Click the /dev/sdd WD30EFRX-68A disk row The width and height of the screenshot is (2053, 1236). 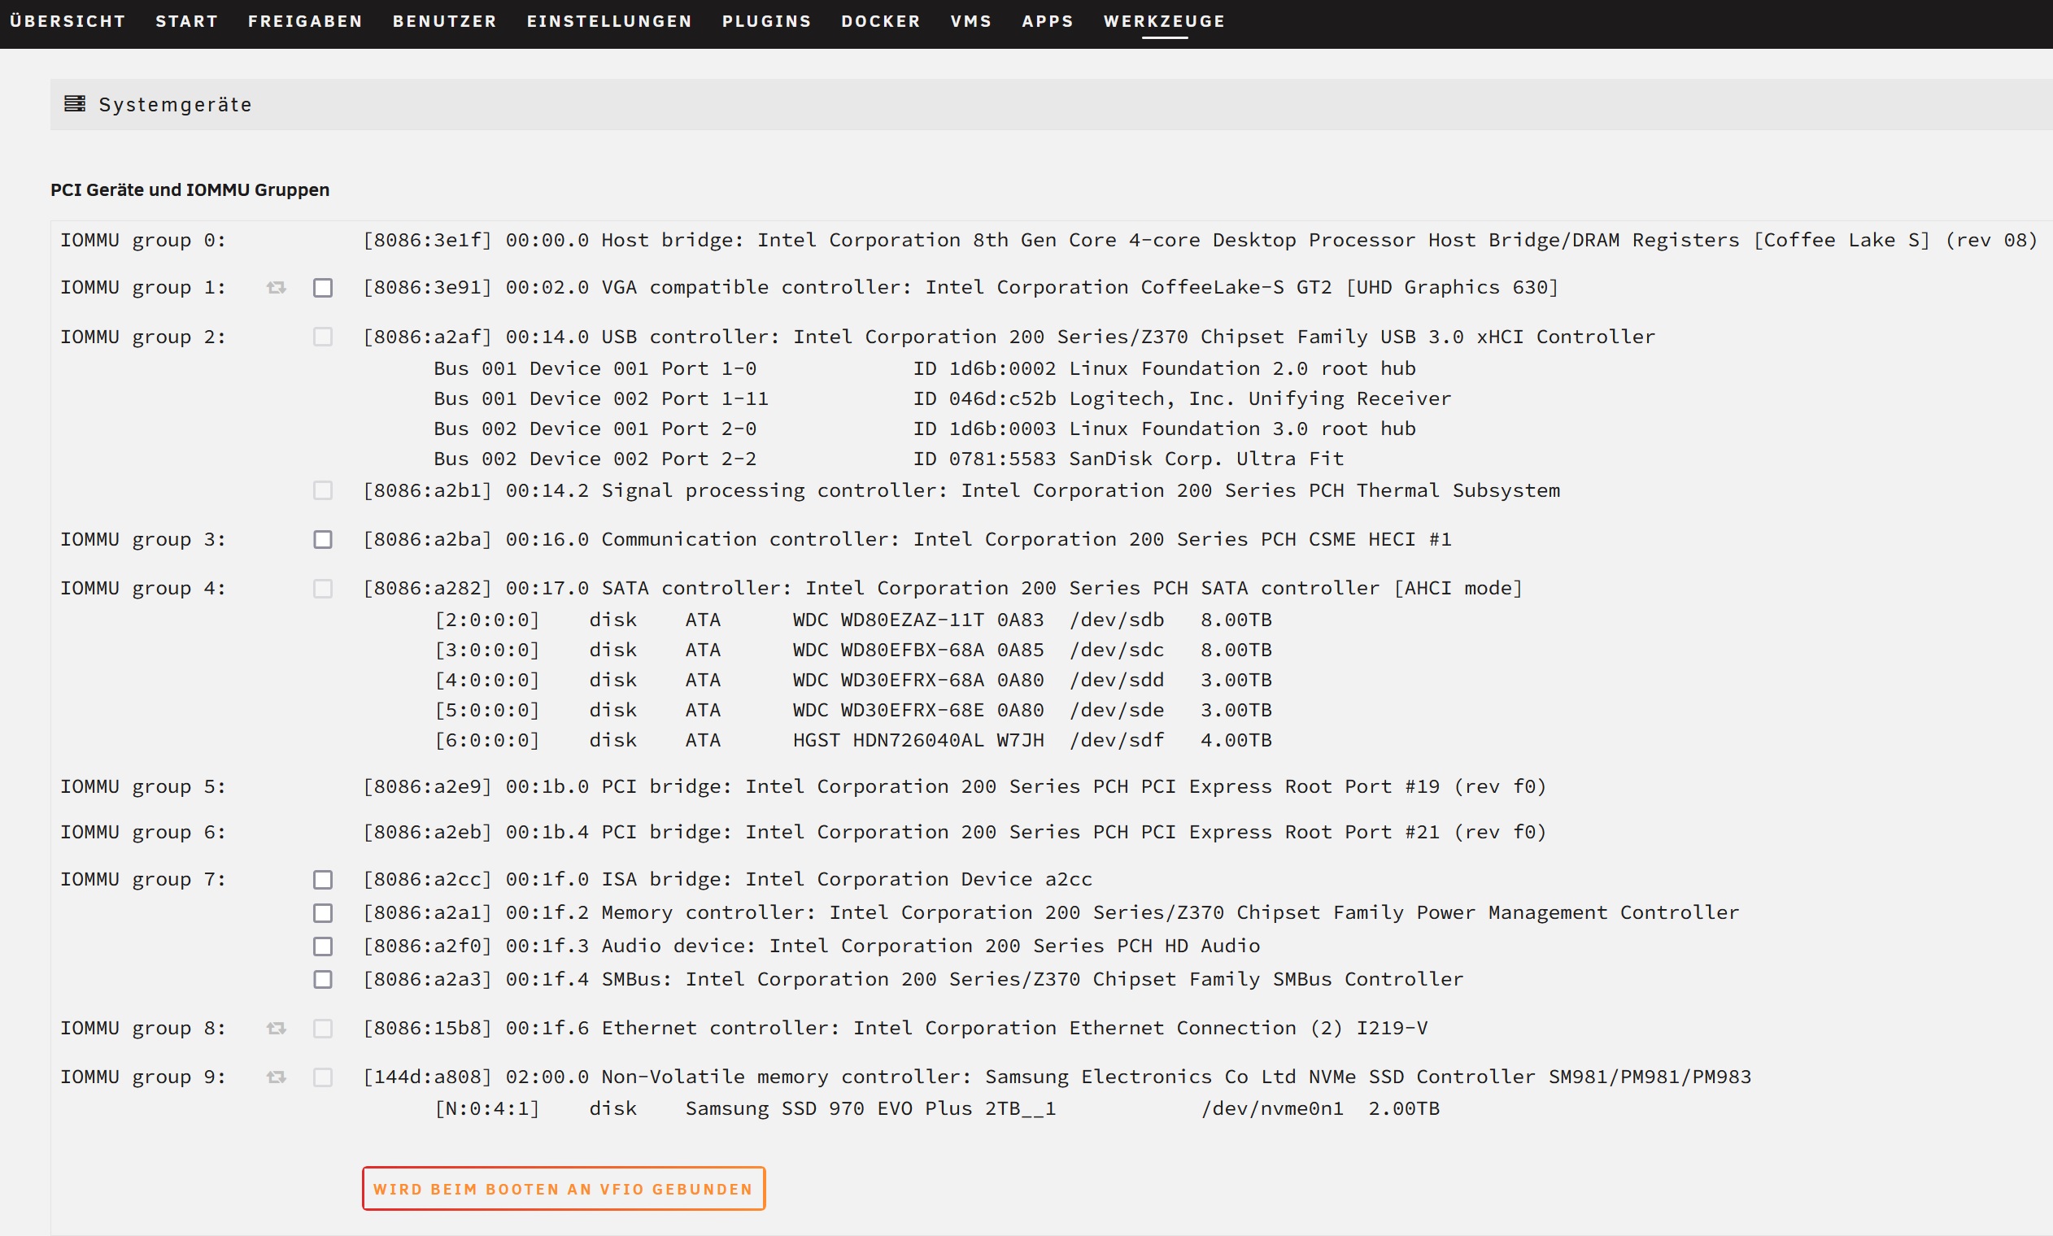854,680
